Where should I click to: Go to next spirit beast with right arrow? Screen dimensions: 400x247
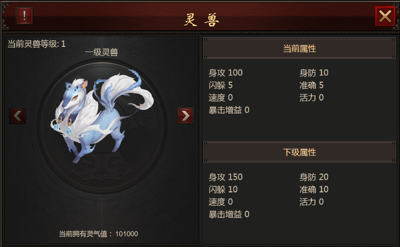185,116
